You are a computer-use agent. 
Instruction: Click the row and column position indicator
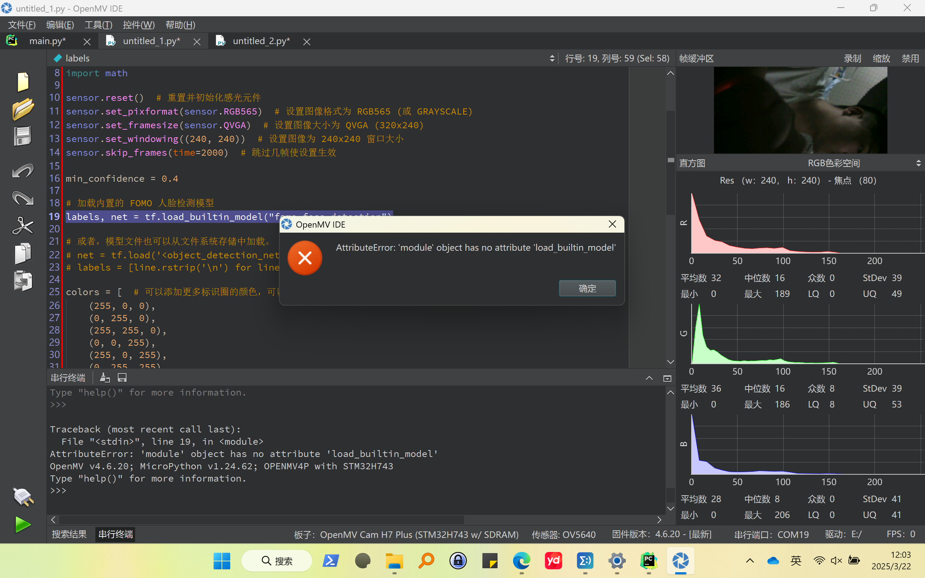pyautogui.click(x=617, y=58)
